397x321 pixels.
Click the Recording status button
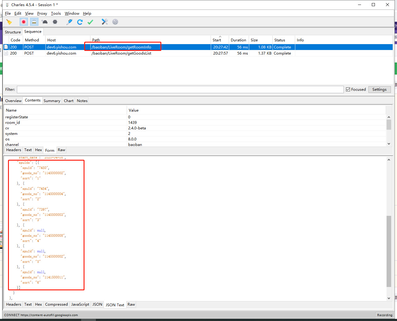[x=385, y=315]
